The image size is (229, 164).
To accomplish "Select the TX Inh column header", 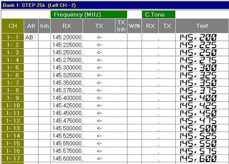I will (x=121, y=26).
